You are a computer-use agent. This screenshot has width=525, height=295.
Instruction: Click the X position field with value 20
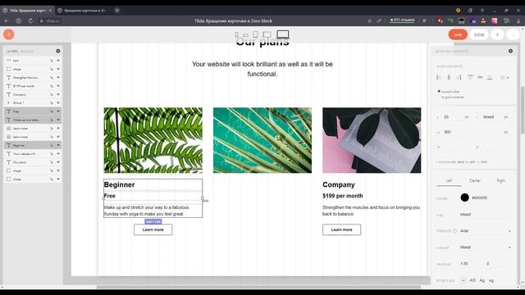(452, 117)
